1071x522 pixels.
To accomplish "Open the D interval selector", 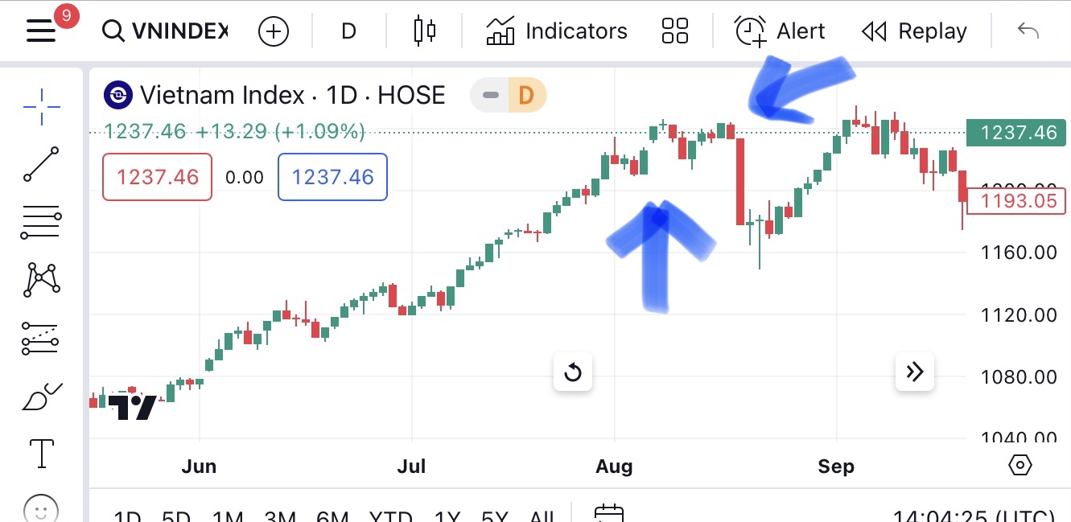I will coord(348,31).
